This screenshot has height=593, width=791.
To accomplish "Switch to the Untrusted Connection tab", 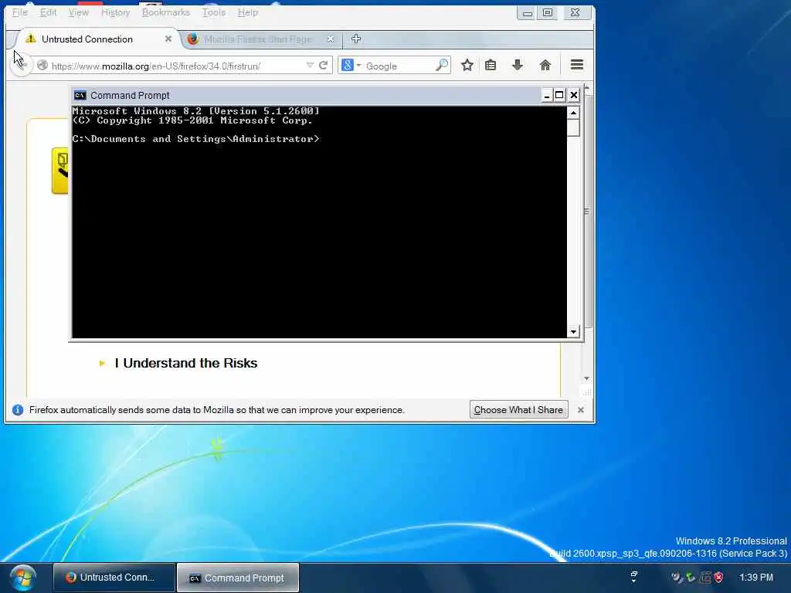I will [96, 39].
